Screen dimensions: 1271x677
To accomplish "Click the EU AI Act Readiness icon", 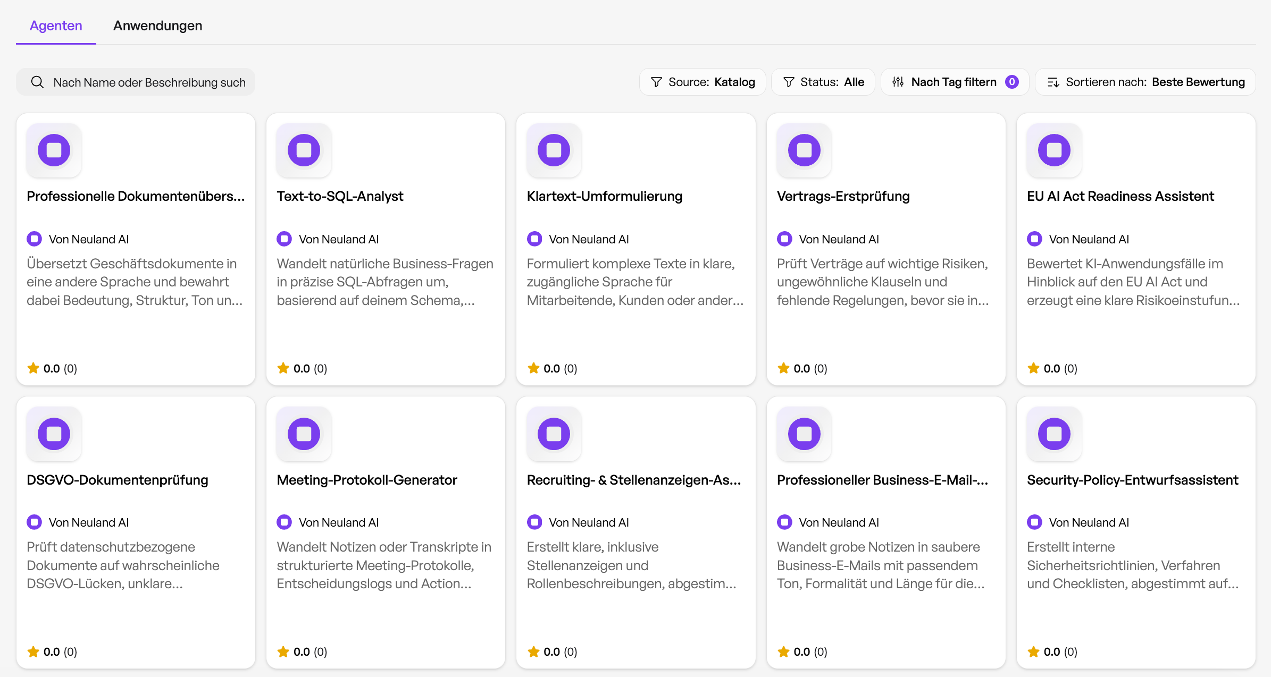I will coord(1055,150).
